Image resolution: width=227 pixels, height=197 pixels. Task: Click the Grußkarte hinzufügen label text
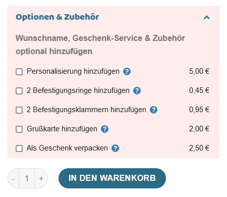62,129
